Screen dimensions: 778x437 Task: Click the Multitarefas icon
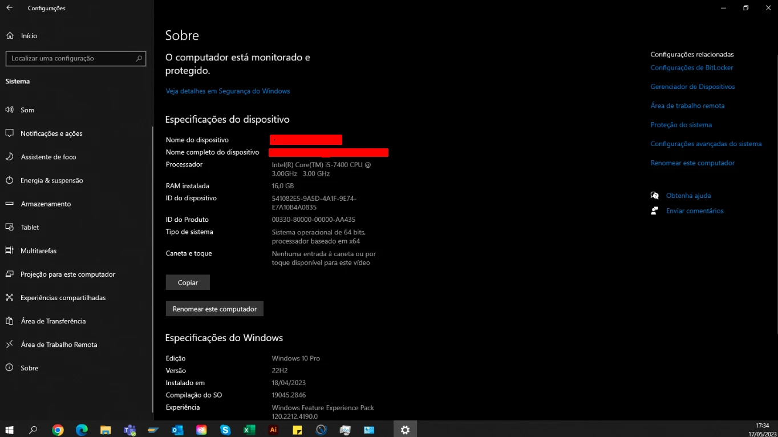(x=9, y=250)
